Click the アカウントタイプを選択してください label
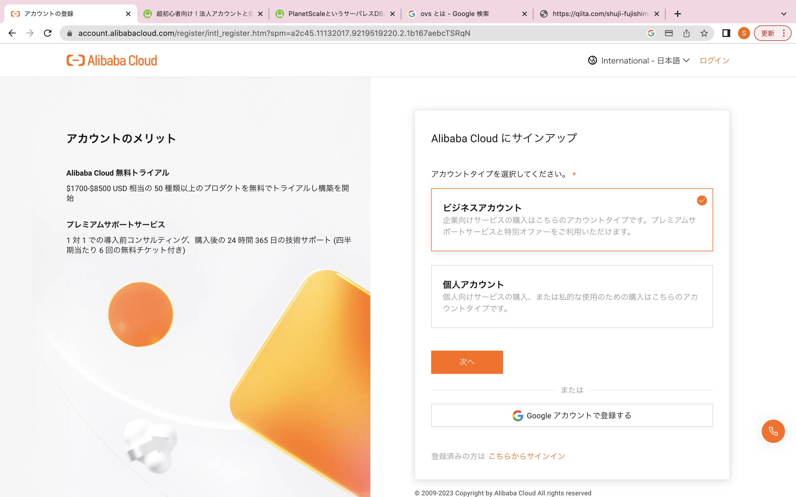This screenshot has width=796, height=497. click(499, 174)
